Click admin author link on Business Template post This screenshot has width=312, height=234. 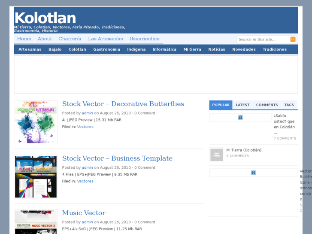pos(87,167)
